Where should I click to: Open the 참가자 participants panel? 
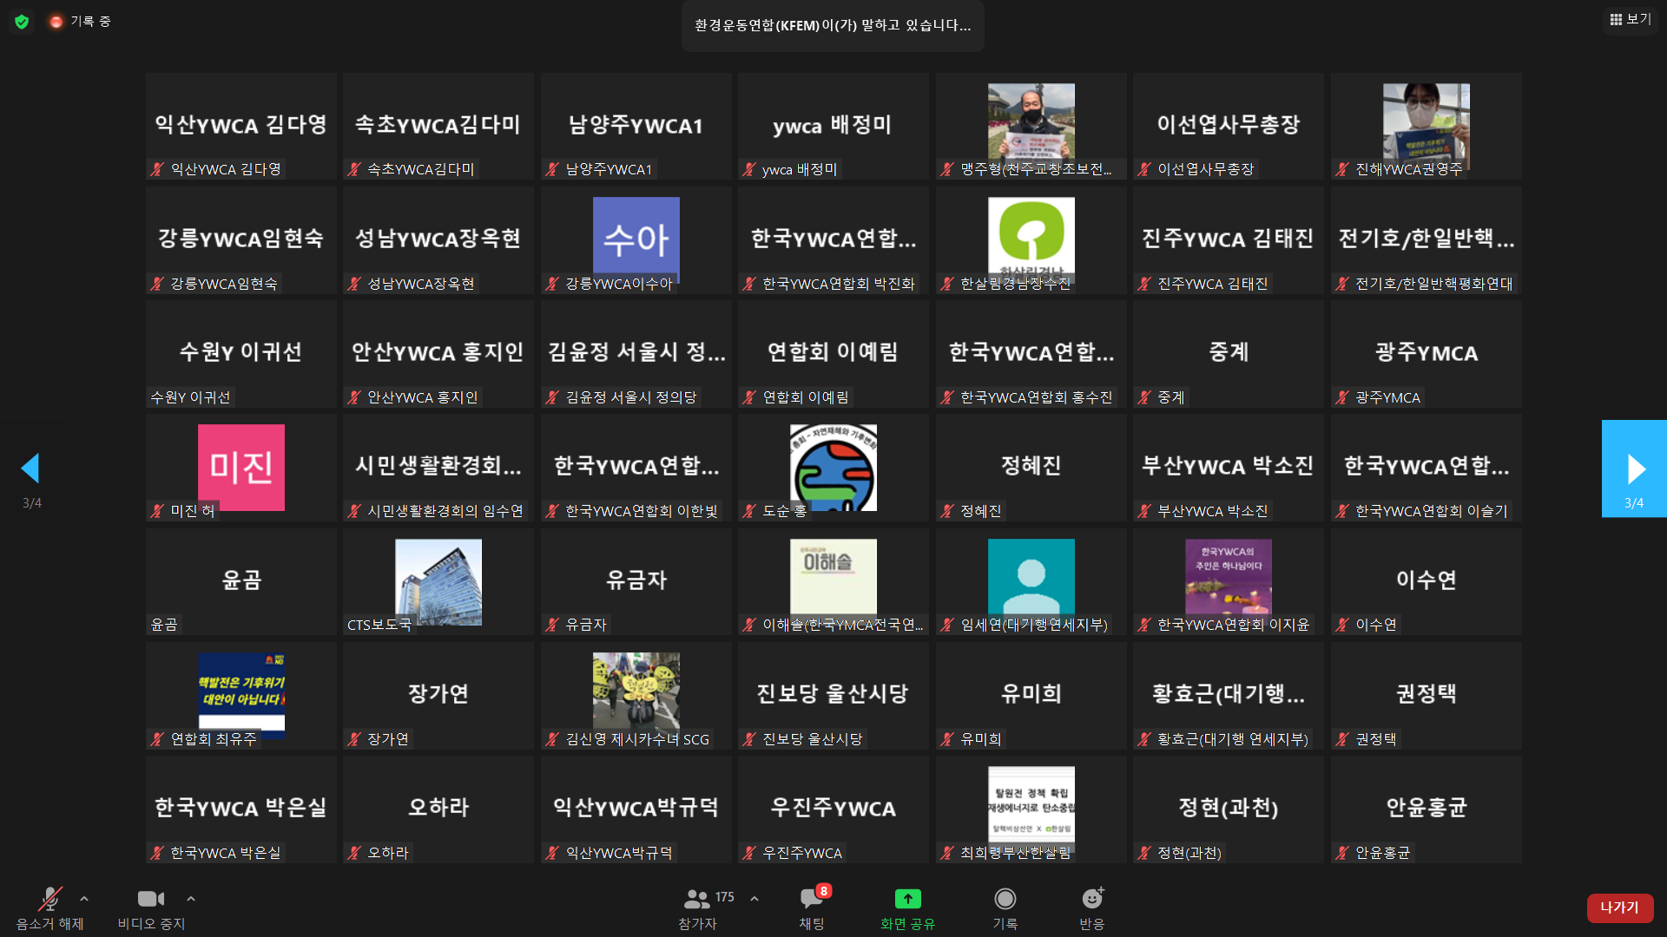(x=697, y=908)
